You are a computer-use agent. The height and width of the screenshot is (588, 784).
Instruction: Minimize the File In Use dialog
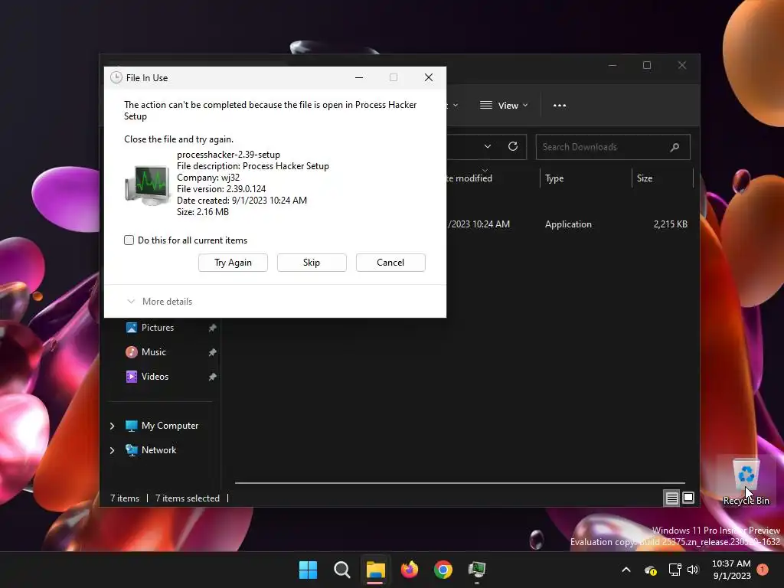[359, 77]
